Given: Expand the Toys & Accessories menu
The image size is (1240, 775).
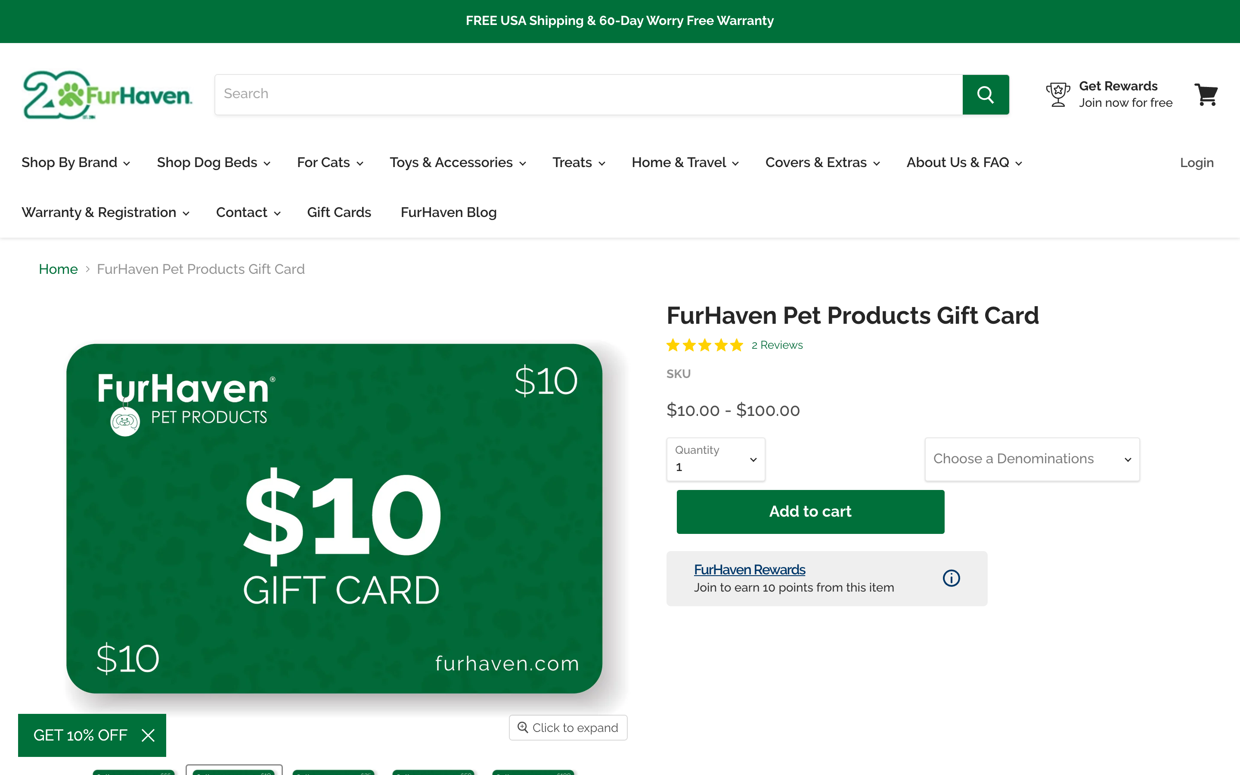Looking at the screenshot, I should tap(457, 162).
